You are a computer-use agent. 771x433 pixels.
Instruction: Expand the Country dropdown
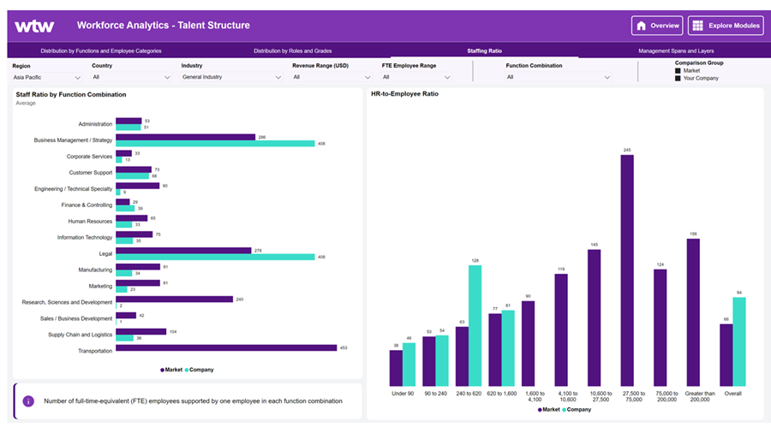click(131, 77)
